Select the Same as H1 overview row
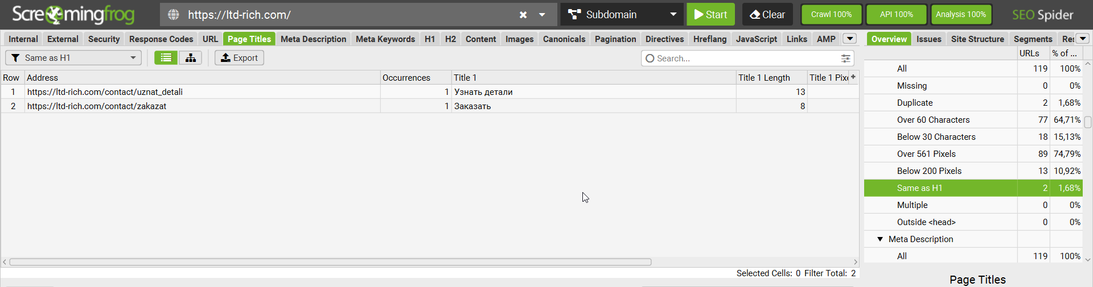1093x287 pixels. pyautogui.click(x=973, y=188)
